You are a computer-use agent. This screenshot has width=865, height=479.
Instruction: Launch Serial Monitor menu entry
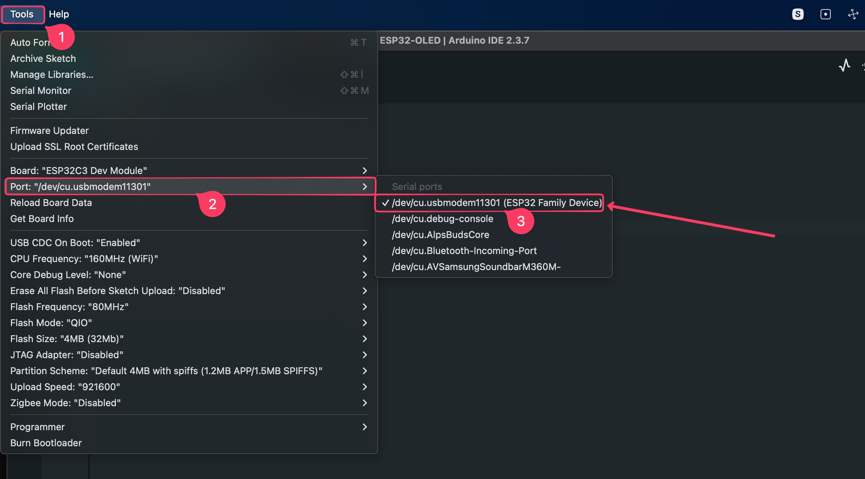41,91
